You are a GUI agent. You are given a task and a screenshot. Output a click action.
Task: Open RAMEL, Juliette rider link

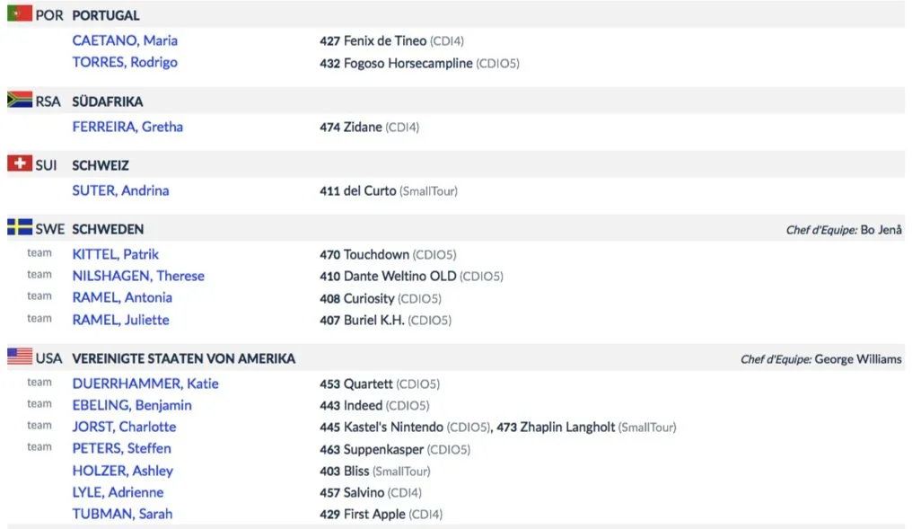121,320
